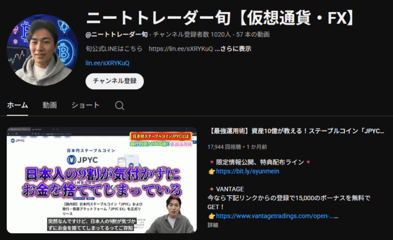
Task: Open the 【最強運用術】 video title
Action: [x=296, y=131]
